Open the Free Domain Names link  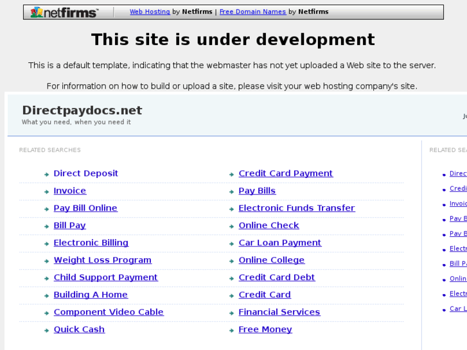click(x=252, y=12)
